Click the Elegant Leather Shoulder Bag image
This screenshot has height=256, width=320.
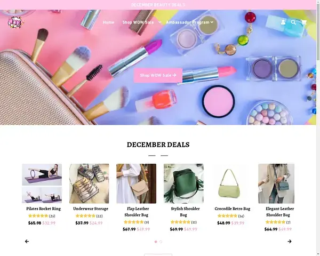point(276,183)
